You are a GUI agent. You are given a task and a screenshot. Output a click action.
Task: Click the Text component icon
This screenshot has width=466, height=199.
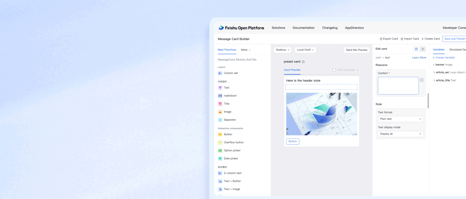pyautogui.click(x=220, y=88)
